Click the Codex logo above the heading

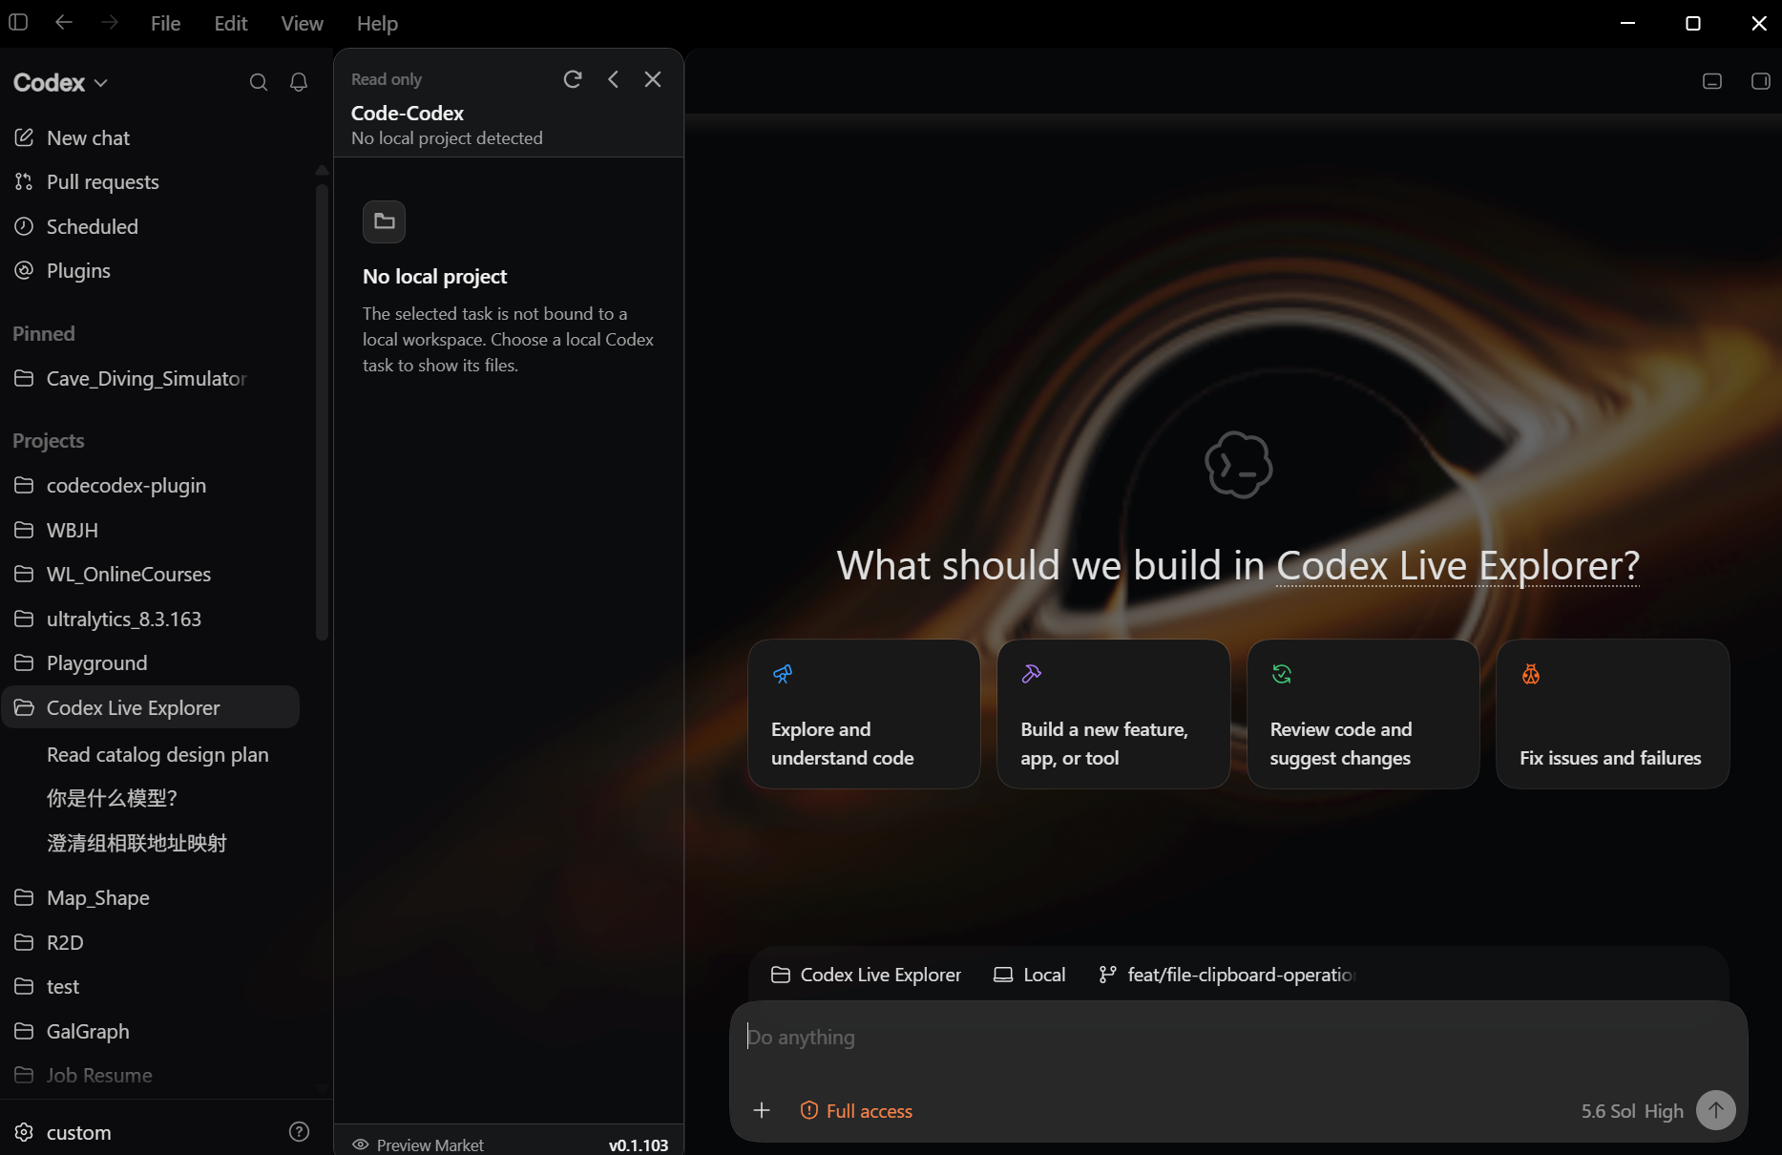pyautogui.click(x=1239, y=465)
